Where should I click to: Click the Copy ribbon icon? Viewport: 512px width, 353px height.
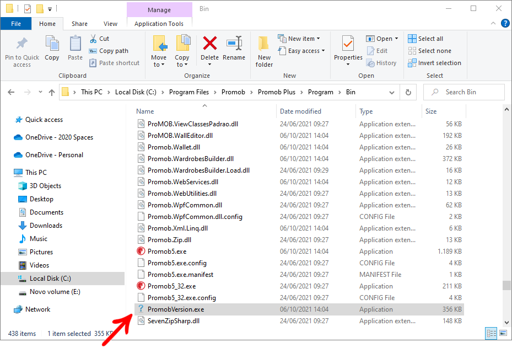coord(52,44)
